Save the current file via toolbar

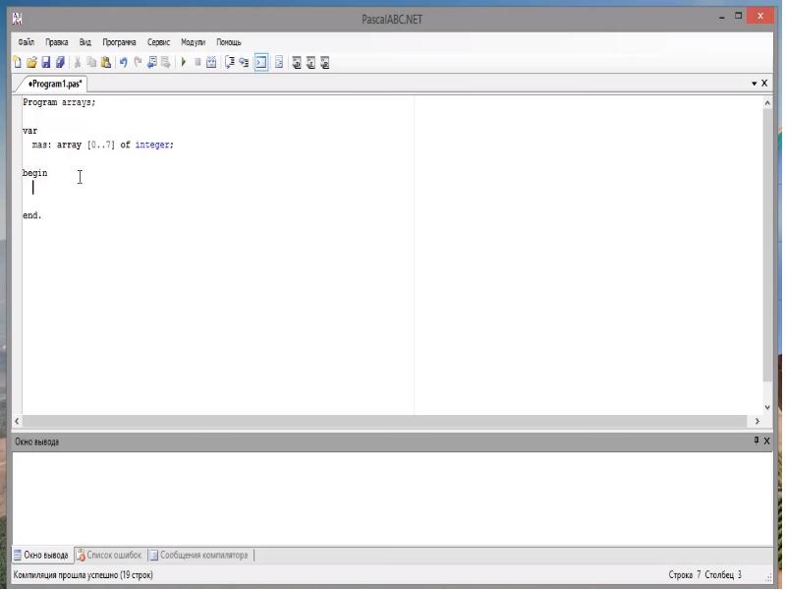[45, 62]
